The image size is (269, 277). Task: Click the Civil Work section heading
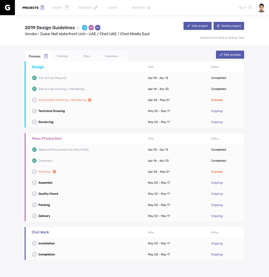pyautogui.click(x=40, y=232)
